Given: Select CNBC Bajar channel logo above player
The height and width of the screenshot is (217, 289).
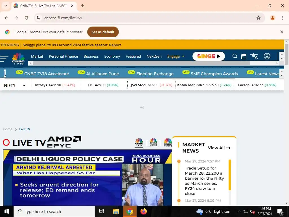Looking at the screenshot, I should point(168,142).
